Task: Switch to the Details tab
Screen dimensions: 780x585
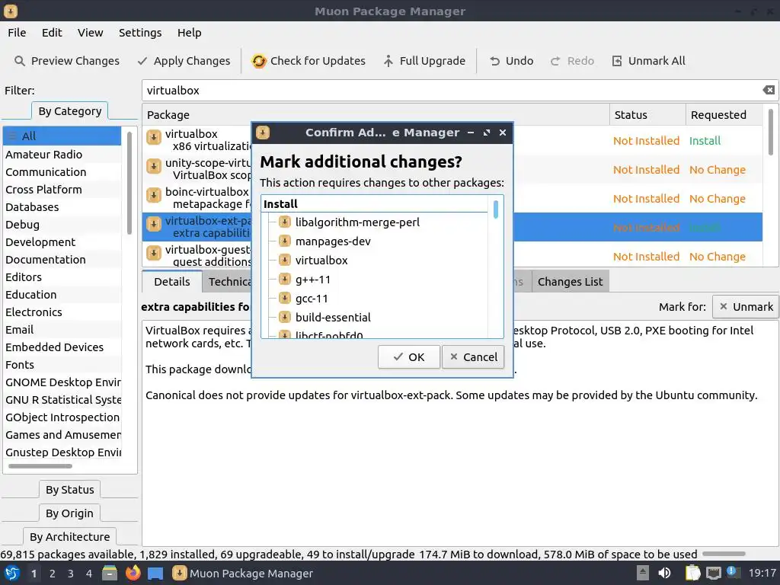Action: tap(172, 282)
